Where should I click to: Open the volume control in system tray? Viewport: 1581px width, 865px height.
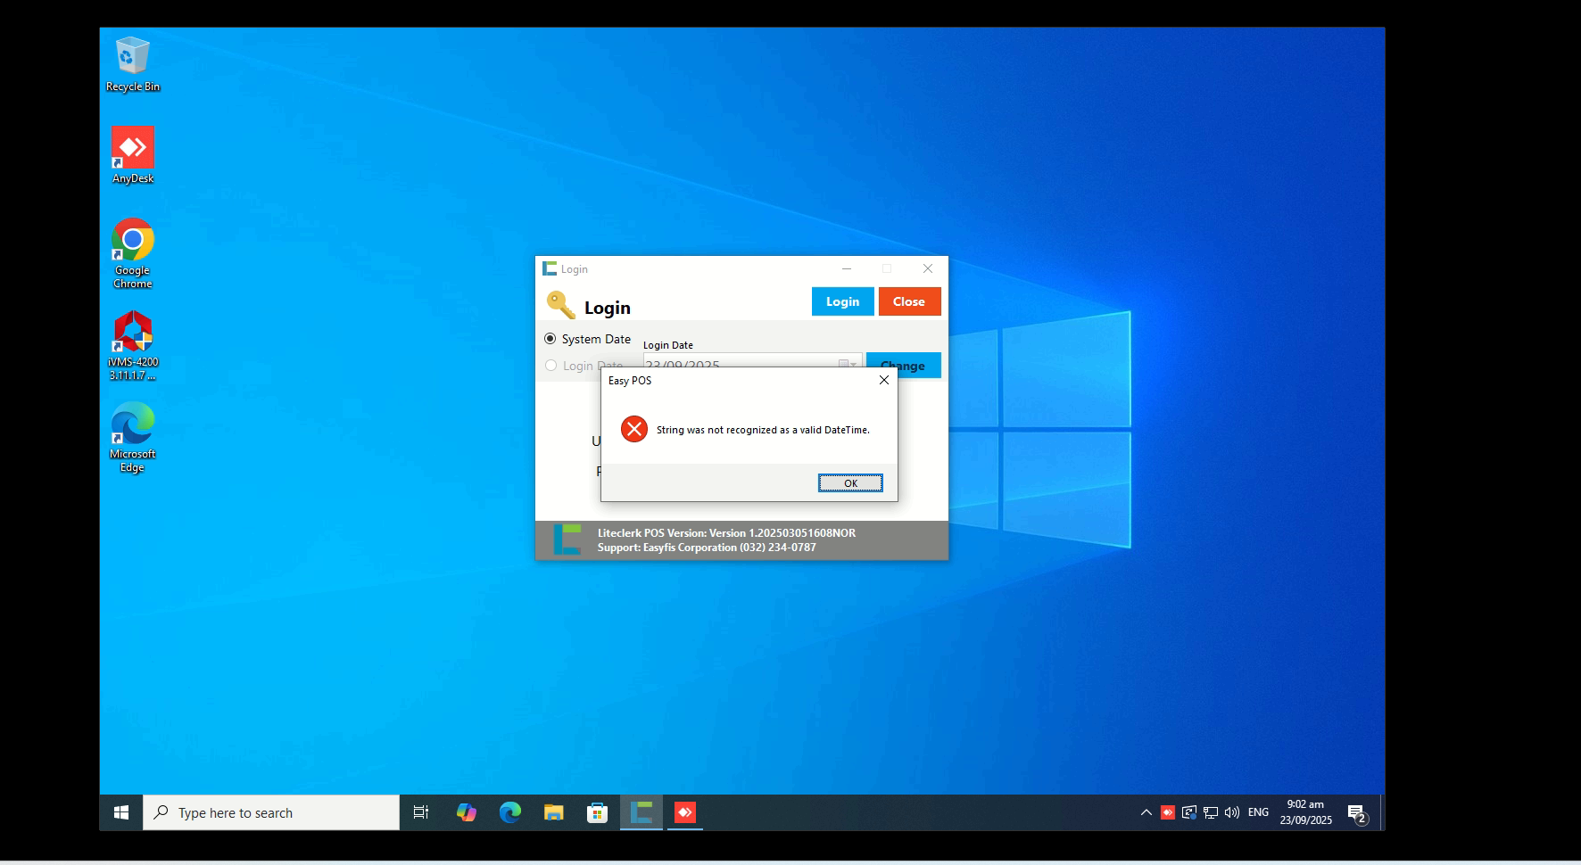(1232, 812)
